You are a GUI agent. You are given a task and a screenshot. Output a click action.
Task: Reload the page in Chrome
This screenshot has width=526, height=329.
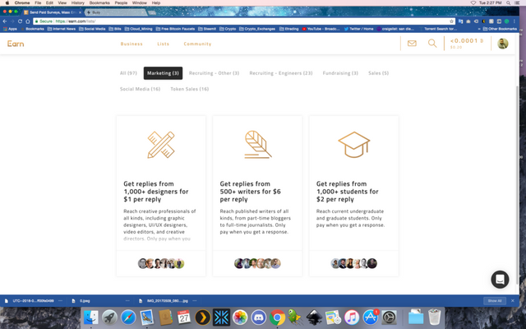[20, 21]
